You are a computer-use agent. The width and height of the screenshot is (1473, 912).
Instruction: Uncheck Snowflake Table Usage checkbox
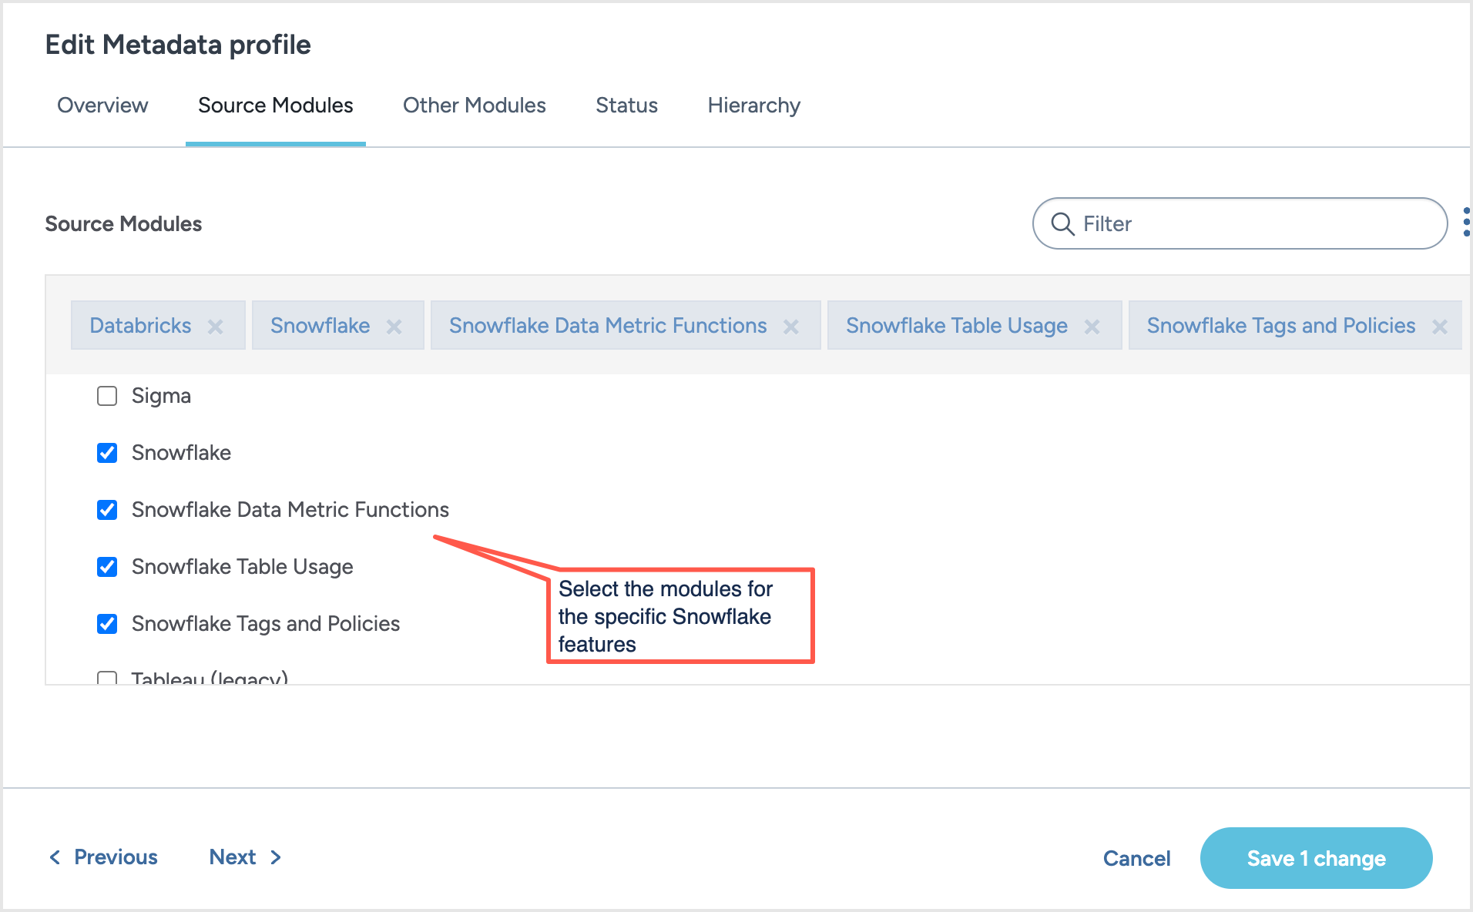(107, 567)
